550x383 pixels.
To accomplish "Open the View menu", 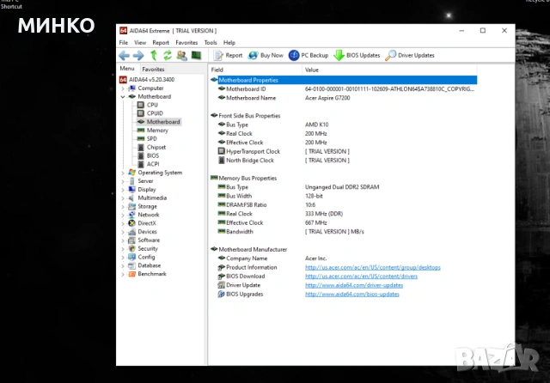I will click(x=140, y=42).
